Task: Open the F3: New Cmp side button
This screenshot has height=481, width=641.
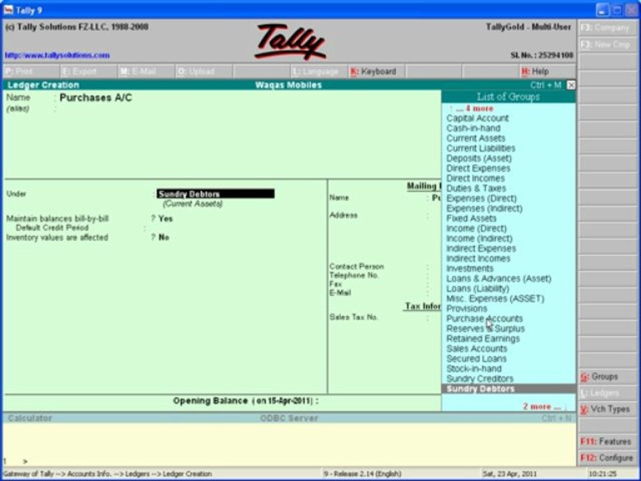Action: pos(608,44)
